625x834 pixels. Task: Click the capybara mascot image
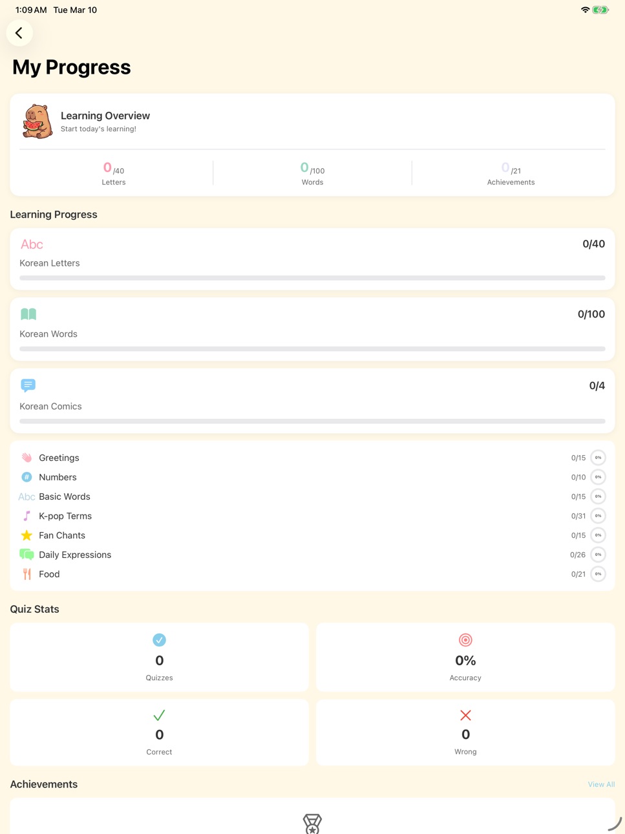point(37,122)
